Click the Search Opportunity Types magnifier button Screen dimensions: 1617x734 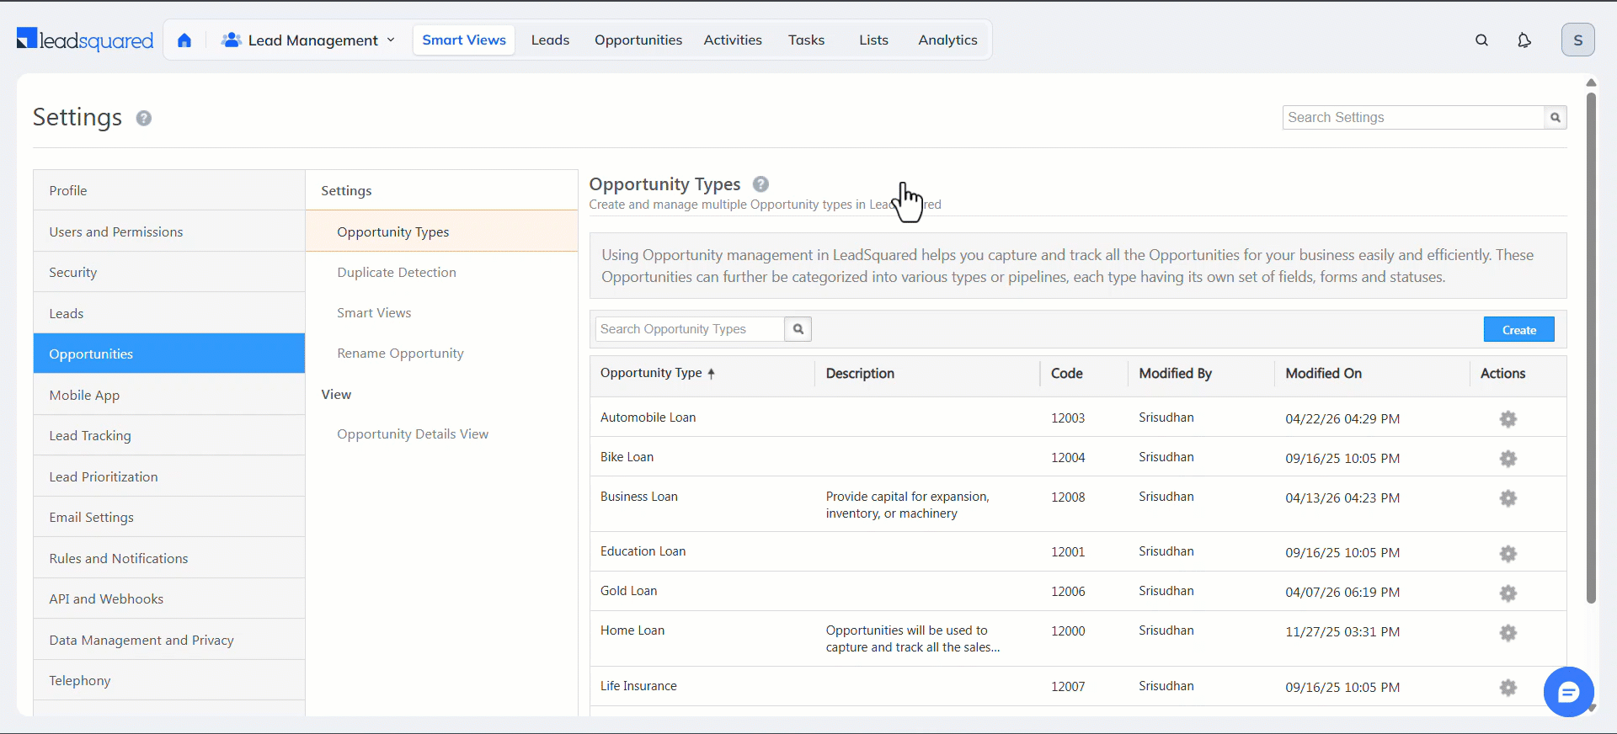click(x=798, y=329)
